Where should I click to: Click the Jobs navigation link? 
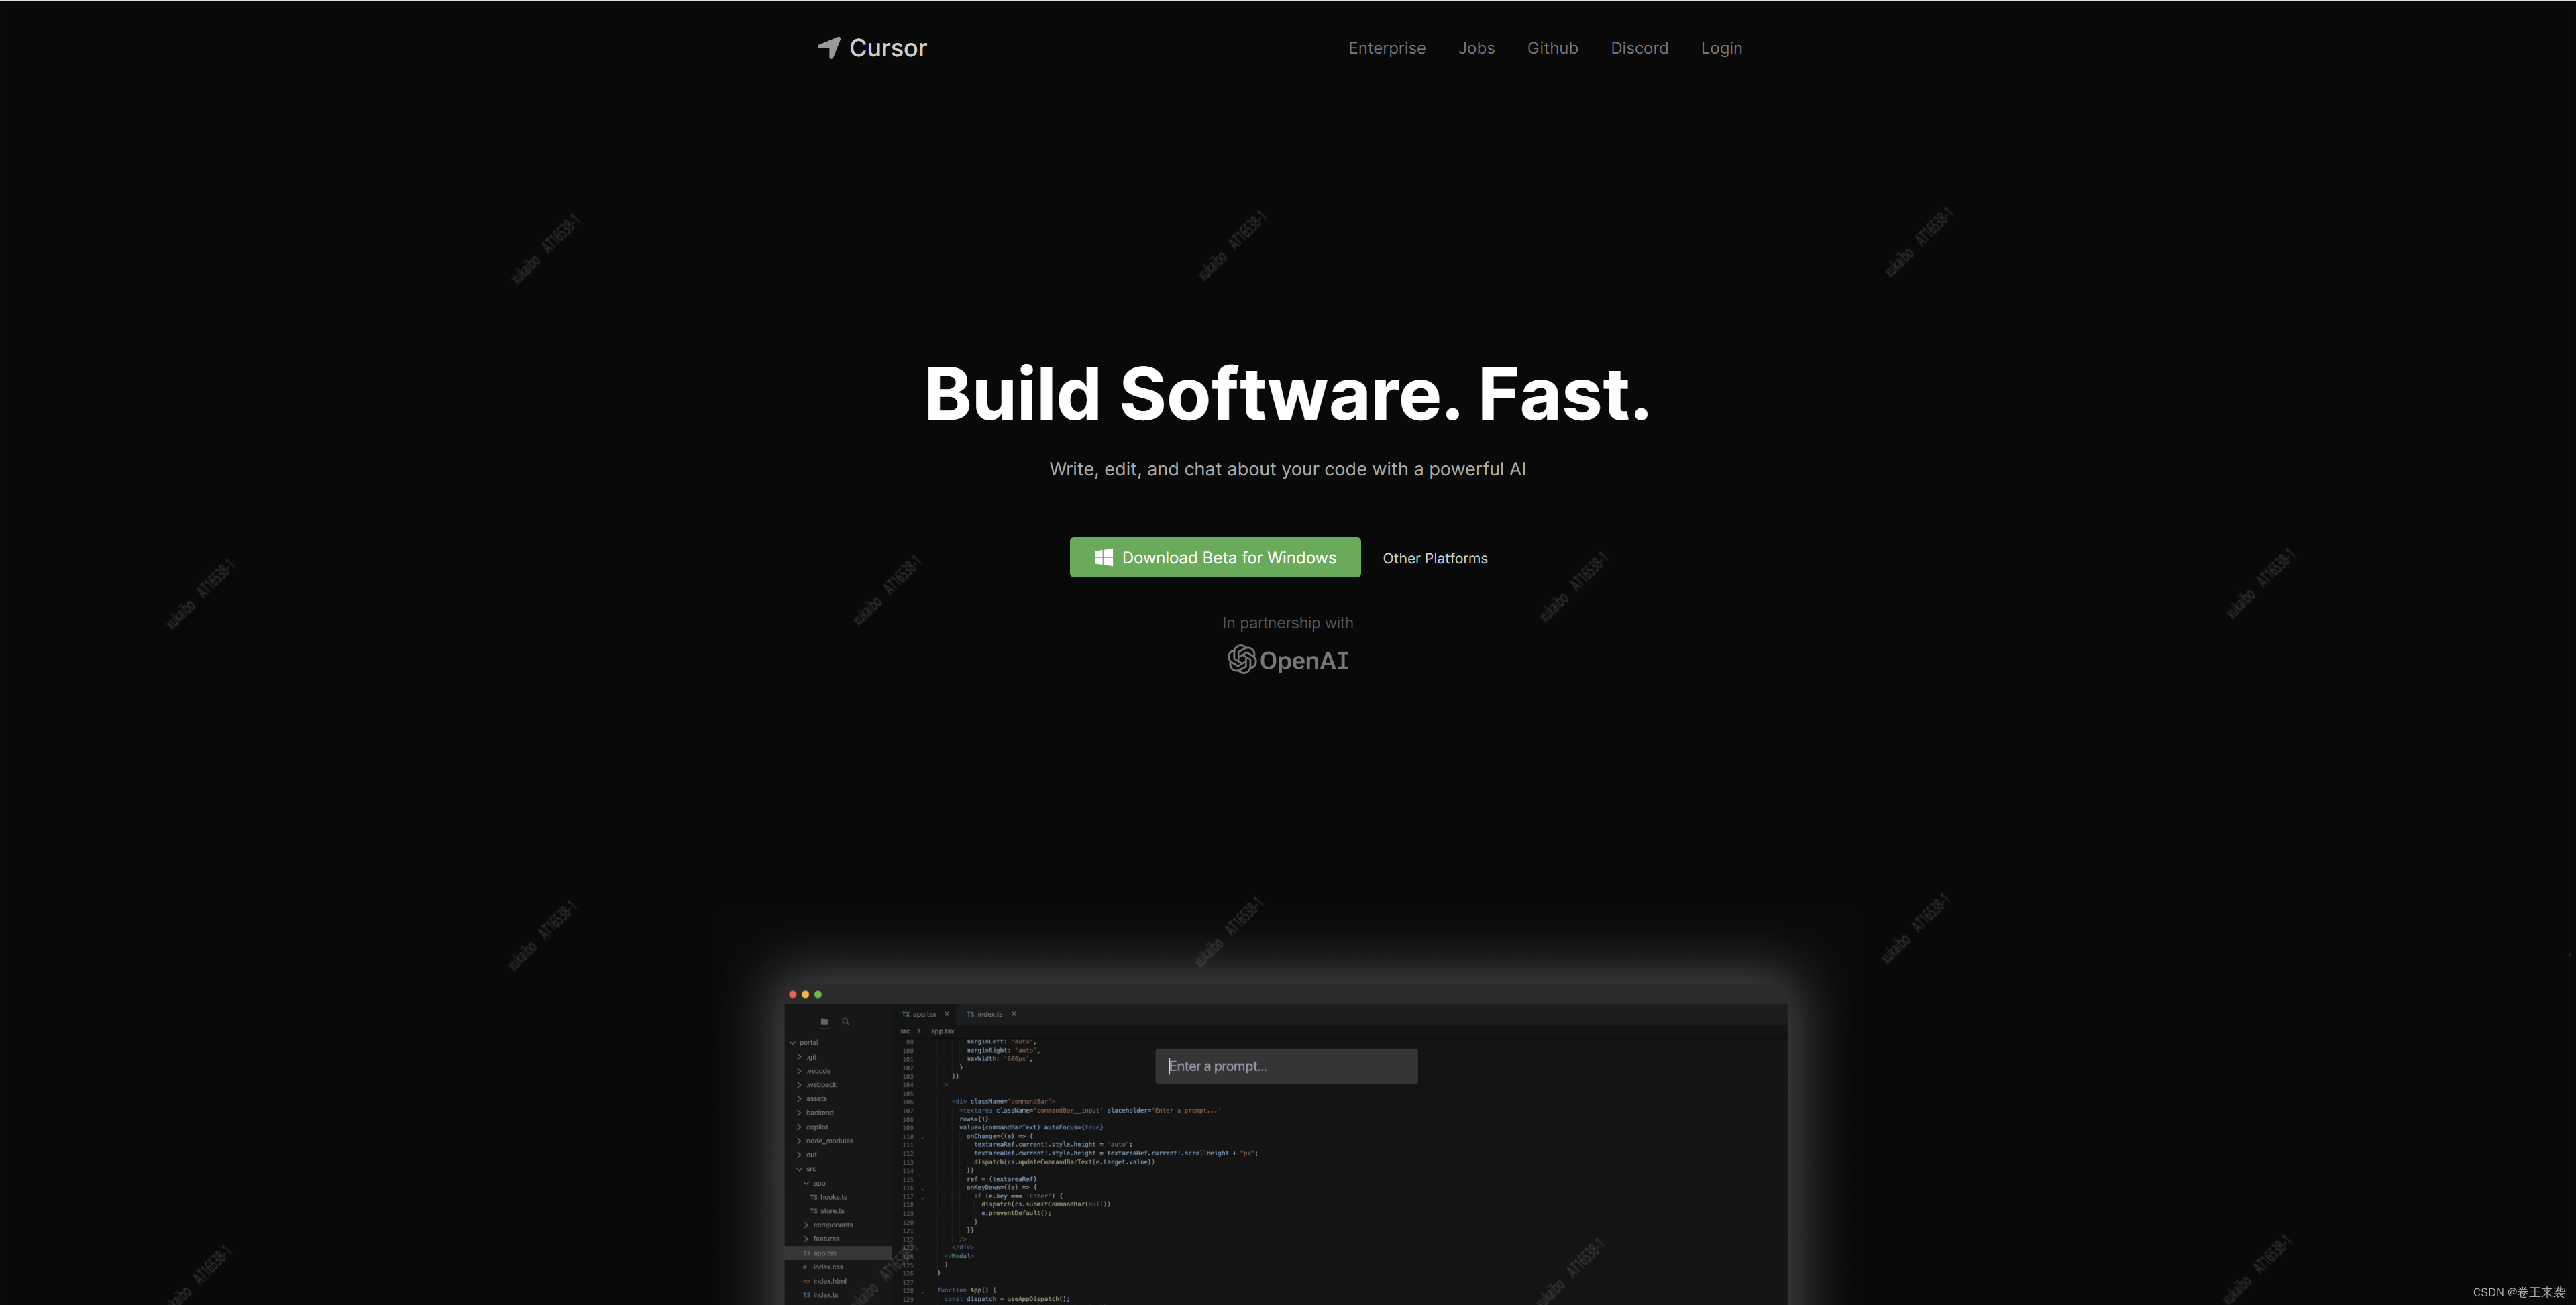pos(1476,47)
